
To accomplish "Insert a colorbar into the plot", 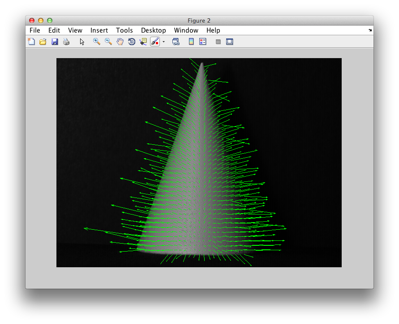I will [x=191, y=41].
